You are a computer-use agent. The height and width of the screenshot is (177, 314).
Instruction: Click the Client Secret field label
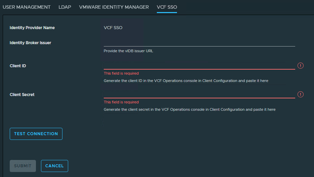(x=22, y=95)
